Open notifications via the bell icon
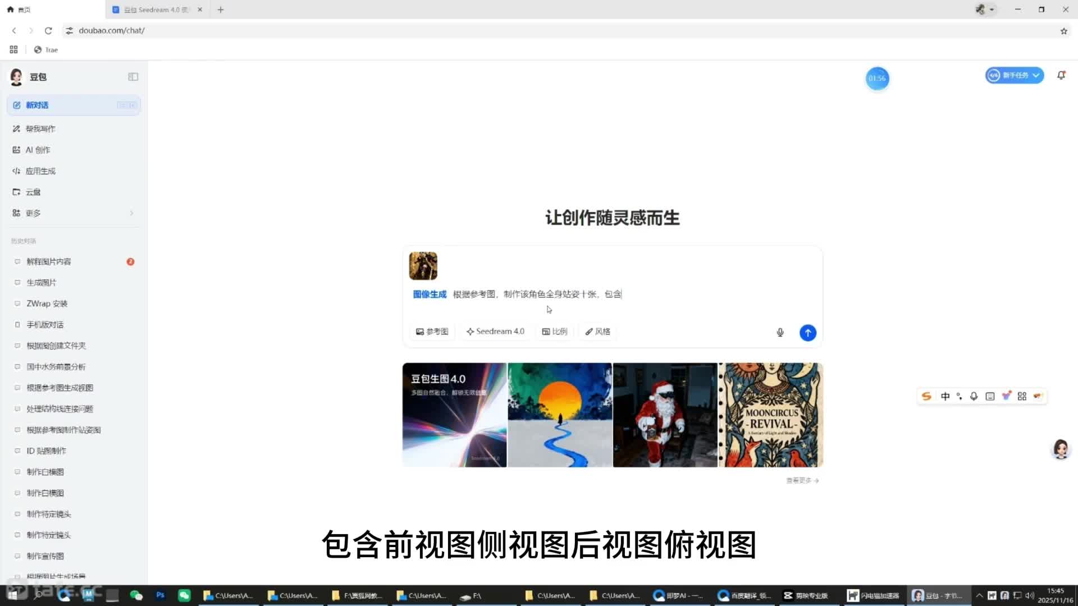The width and height of the screenshot is (1078, 606). pos(1061,75)
